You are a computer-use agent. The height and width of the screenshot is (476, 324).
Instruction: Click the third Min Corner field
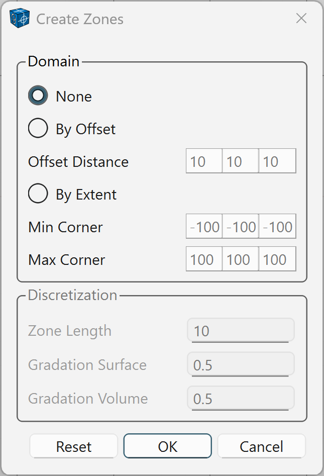tap(277, 227)
